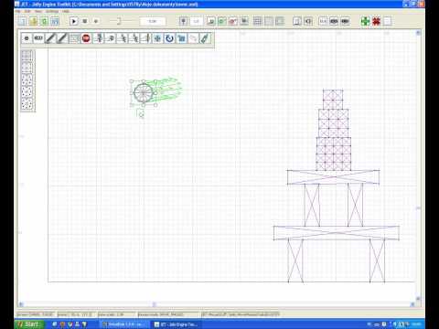Click the pin icon in the top toolbar

183,21
